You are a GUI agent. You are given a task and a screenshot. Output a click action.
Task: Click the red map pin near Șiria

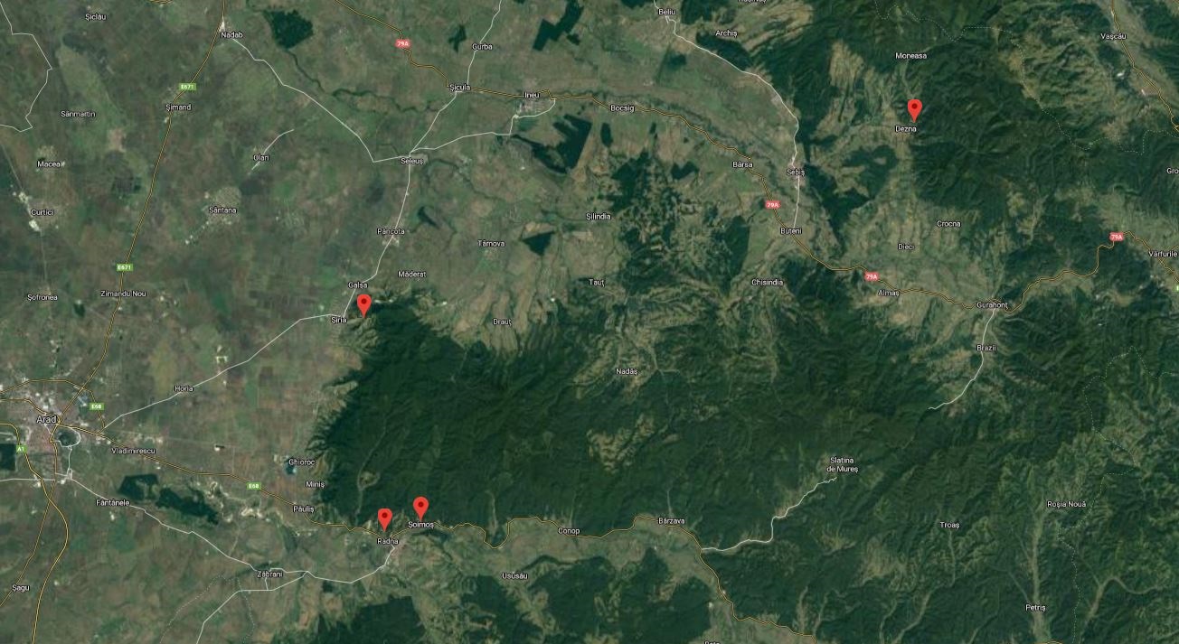click(x=364, y=304)
